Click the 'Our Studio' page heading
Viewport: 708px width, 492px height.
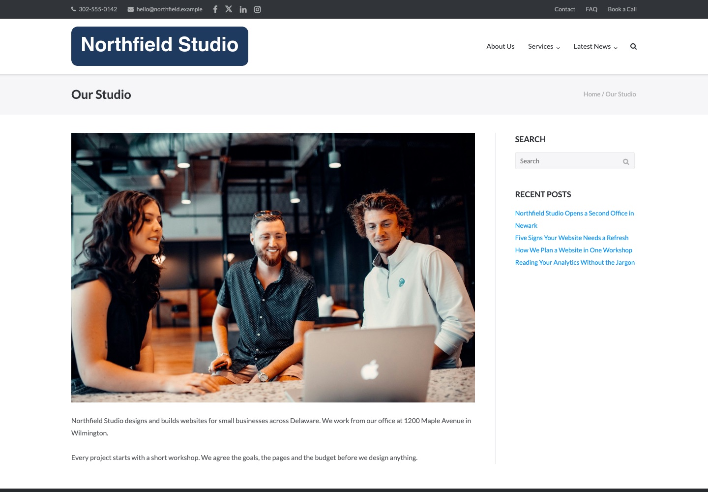point(101,94)
